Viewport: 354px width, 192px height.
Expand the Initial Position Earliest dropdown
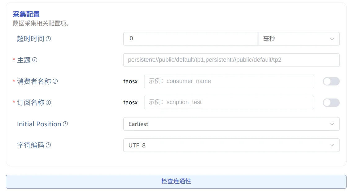pyautogui.click(x=231, y=124)
